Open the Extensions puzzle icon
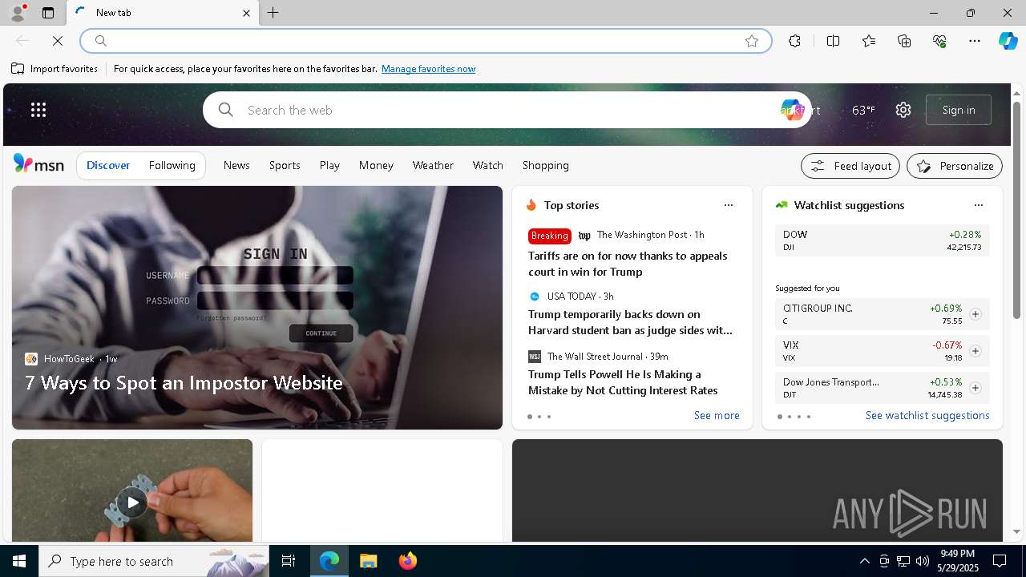 (x=794, y=41)
